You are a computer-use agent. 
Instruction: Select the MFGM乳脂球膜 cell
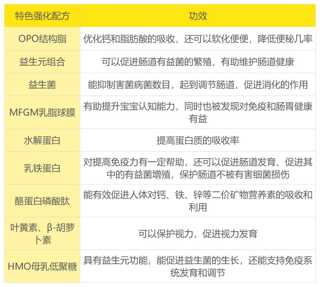pyautogui.click(x=42, y=112)
